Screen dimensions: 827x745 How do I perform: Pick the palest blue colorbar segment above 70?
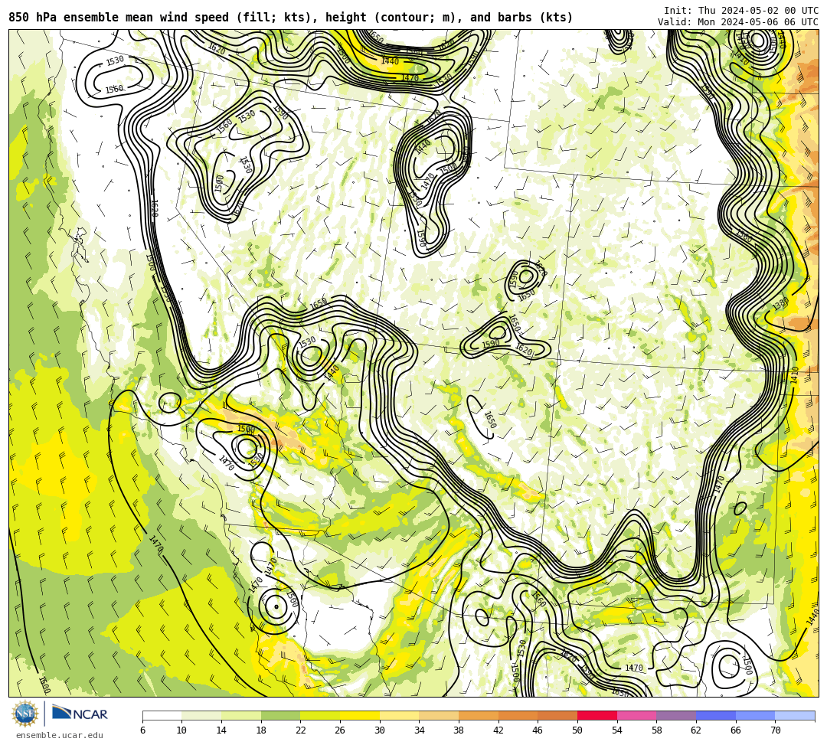795,715
